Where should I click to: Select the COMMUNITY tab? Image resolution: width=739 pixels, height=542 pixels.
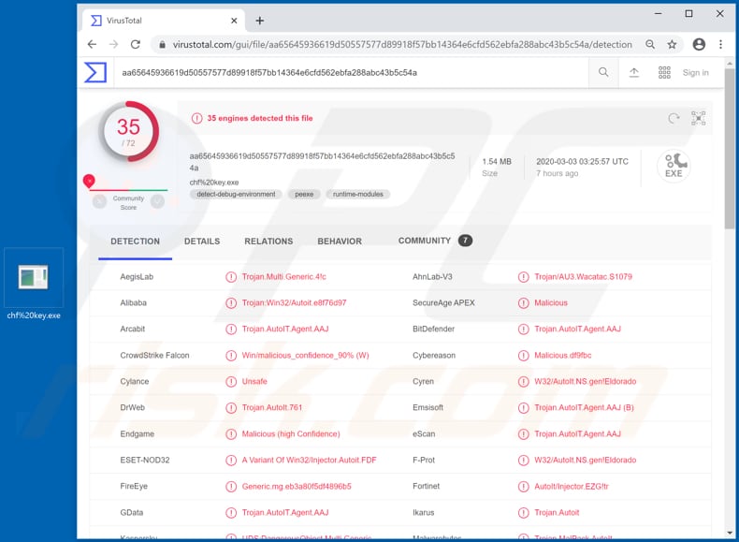425,241
